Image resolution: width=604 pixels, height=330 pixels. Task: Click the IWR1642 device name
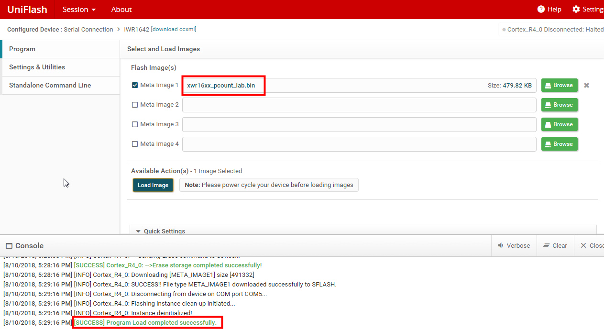click(136, 30)
